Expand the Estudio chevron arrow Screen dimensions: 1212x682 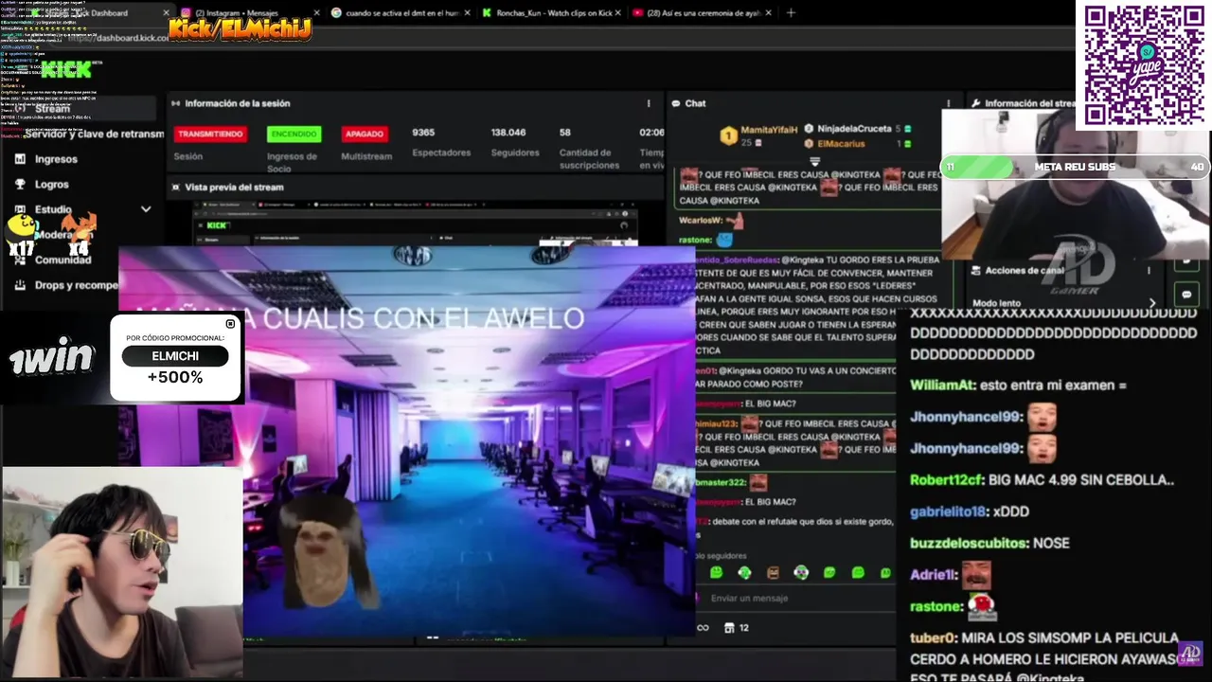click(146, 209)
